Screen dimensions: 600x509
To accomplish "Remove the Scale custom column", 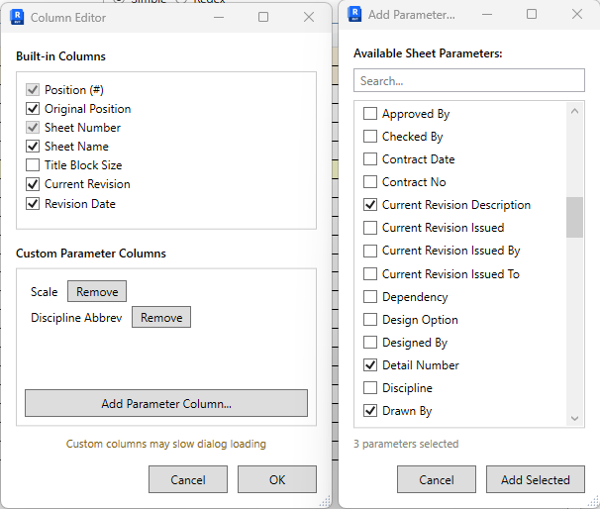I will coord(97,292).
